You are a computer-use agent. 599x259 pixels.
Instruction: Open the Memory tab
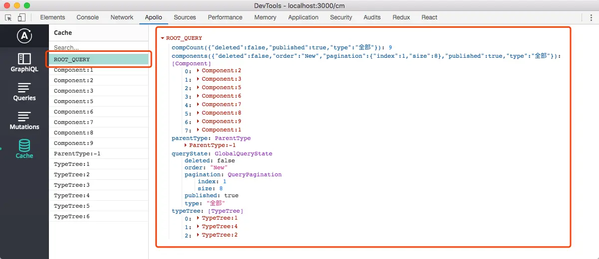tap(265, 17)
